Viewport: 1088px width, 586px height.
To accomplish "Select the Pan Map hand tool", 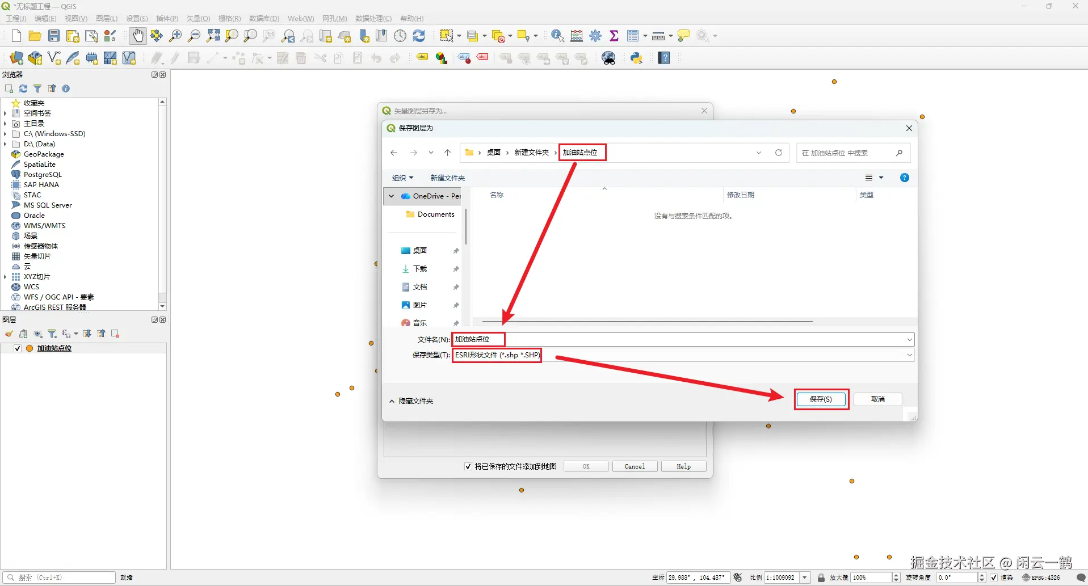I will tap(137, 36).
